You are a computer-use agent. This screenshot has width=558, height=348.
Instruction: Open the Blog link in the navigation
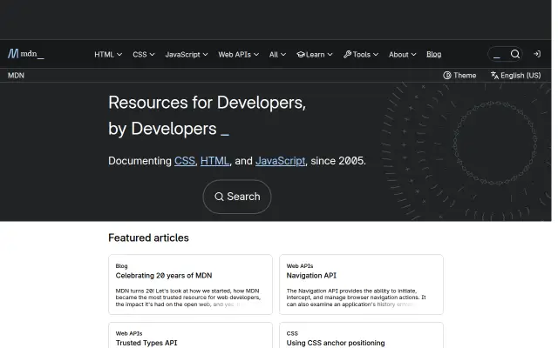(x=434, y=54)
